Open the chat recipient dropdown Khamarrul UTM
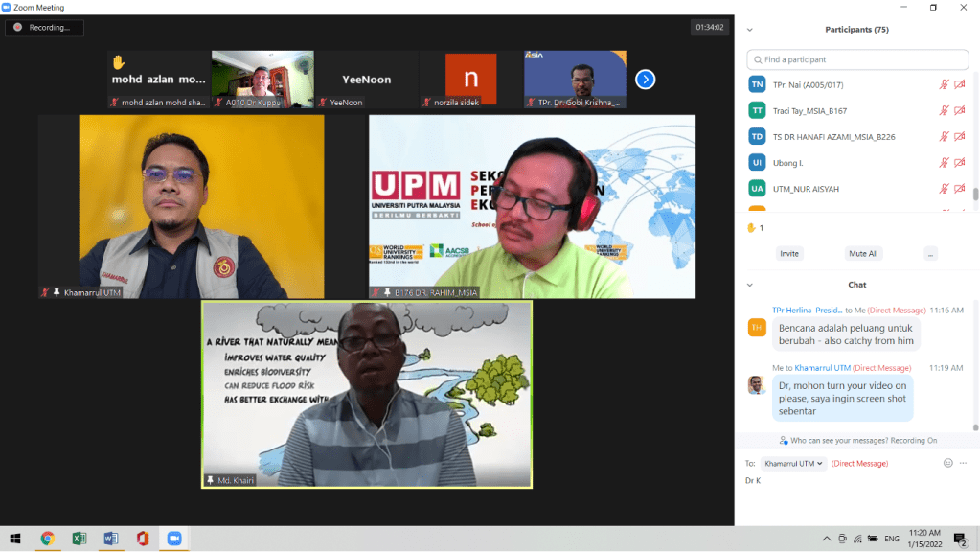Image resolution: width=980 pixels, height=552 pixels. (794, 464)
